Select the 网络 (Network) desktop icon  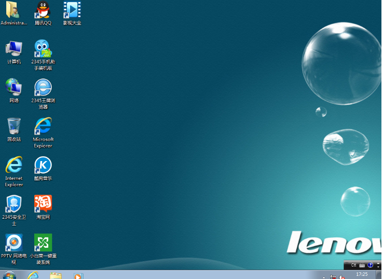click(13, 90)
